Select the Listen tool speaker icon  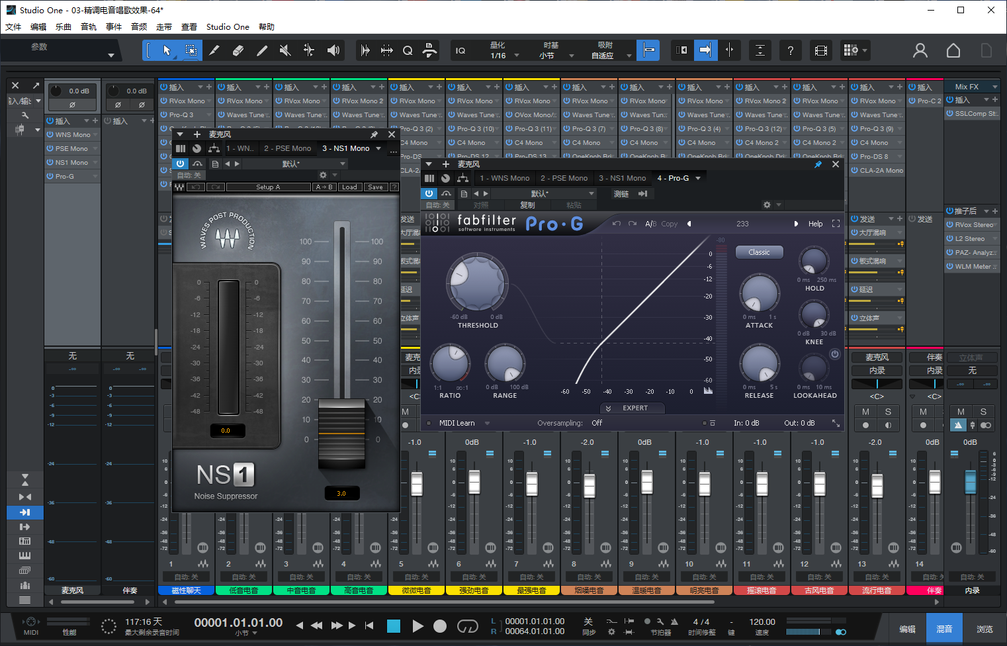334,50
